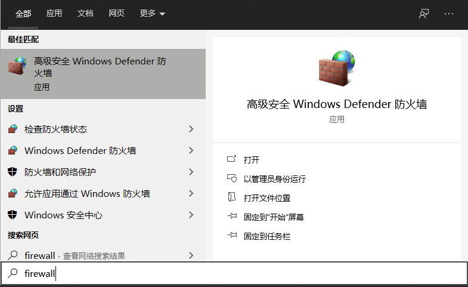Choose 固定到"开始"屏幕
This screenshot has width=468, height=287.
click(274, 217)
